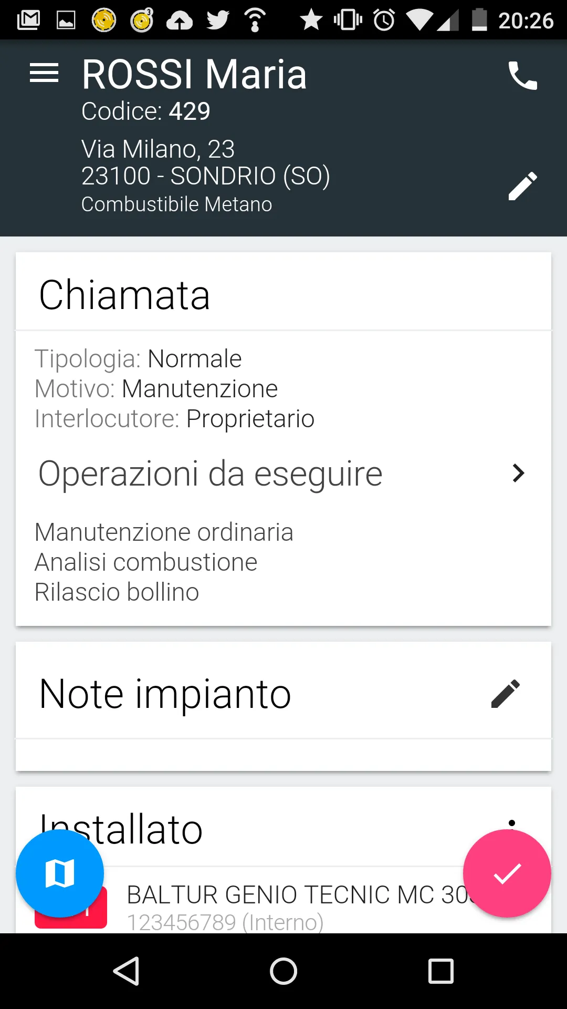Tap the Note impianto card title
Screen dimensions: 567x1009
165,694
